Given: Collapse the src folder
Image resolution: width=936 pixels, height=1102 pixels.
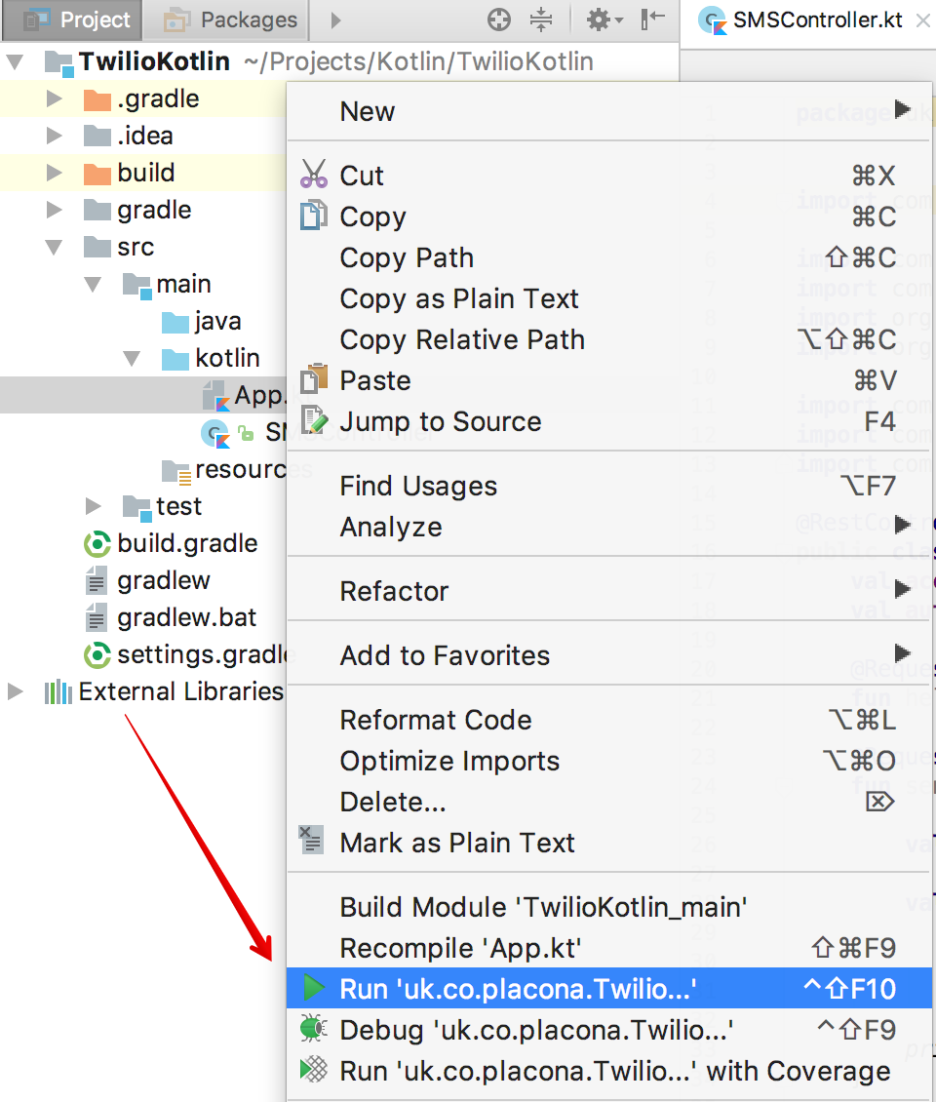Looking at the screenshot, I should 55,248.
